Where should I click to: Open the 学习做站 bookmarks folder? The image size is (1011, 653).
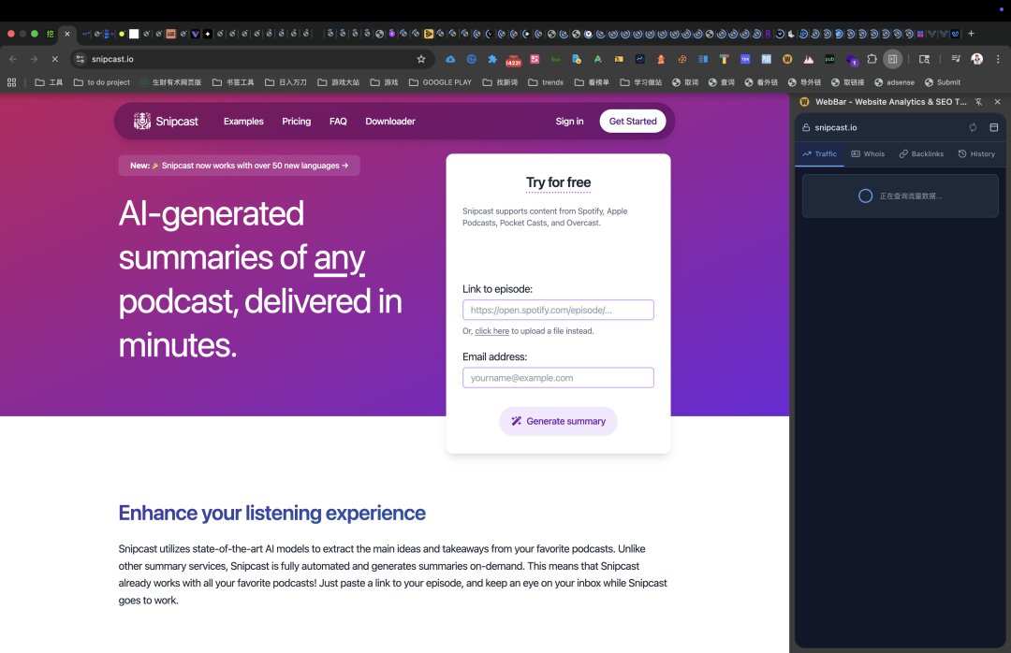641,82
